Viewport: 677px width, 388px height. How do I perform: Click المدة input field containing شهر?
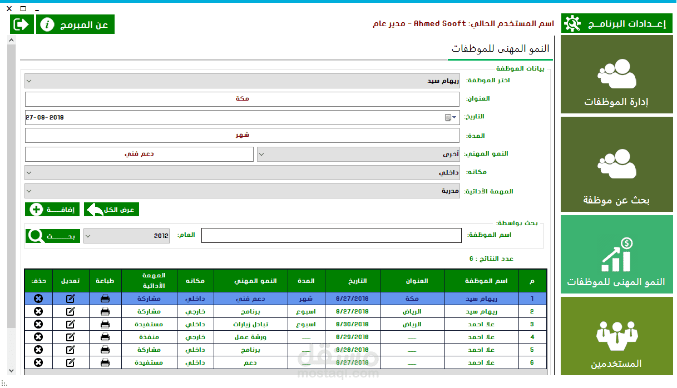click(242, 136)
